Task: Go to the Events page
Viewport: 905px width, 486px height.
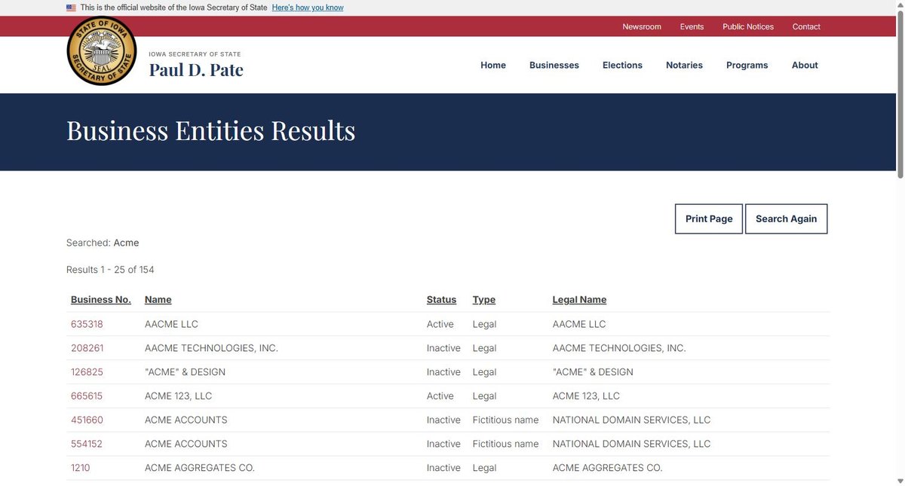Action: [x=692, y=26]
